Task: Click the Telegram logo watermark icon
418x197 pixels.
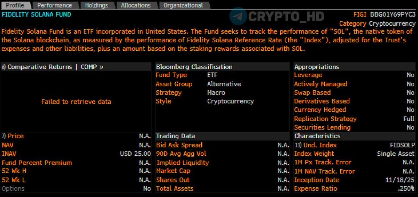Action: [x=238, y=16]
